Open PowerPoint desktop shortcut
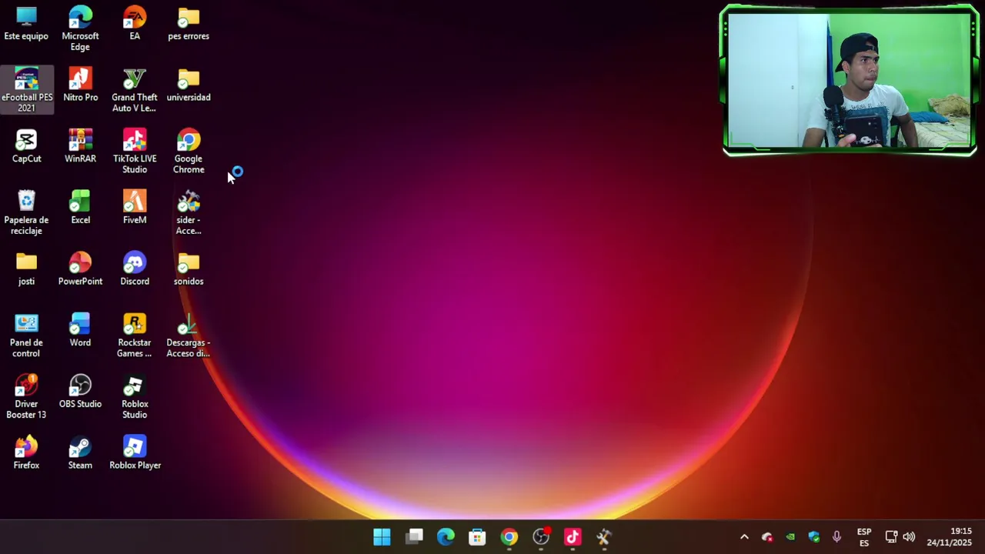Viewport: 985px width, 554px height. (x=80, y=269)
